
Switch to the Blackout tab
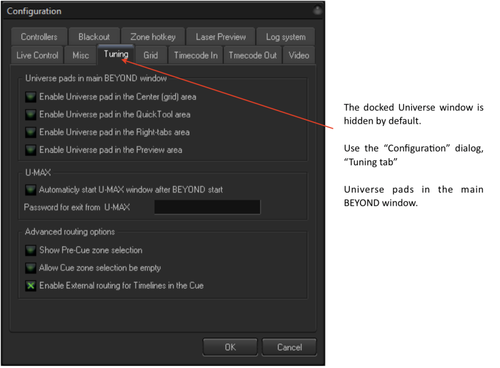point(94,37)
